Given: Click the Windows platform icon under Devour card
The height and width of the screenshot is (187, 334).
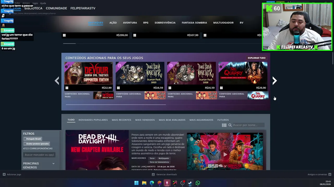Looking at the screenshot, I should 67,88.
